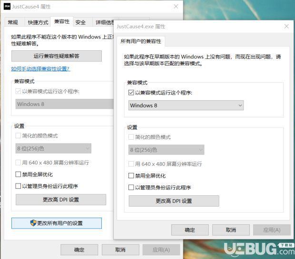Open Windows 8 dropdown in back JustCause4 window
295x259 pixels.
[65, 104]
